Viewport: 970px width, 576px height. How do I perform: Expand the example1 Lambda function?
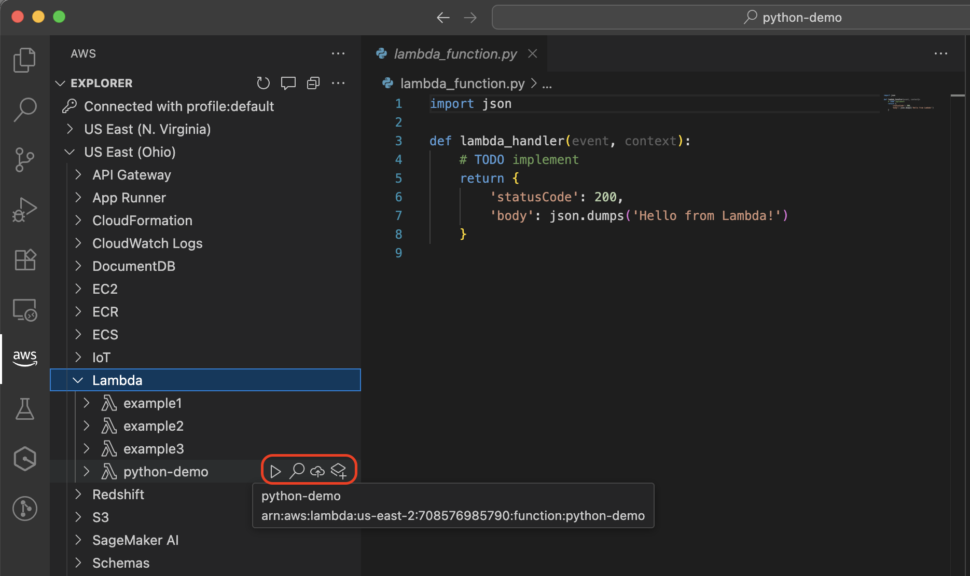point(86,403)
